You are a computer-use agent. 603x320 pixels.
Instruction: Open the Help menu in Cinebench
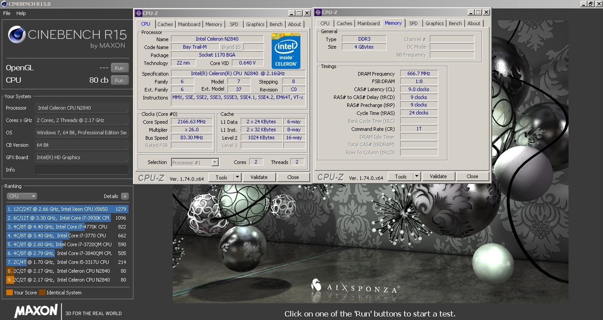pos(21,13)
